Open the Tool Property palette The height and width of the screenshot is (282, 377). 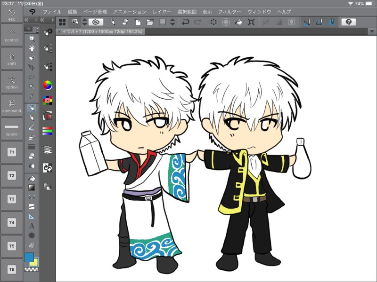point(48,32)
